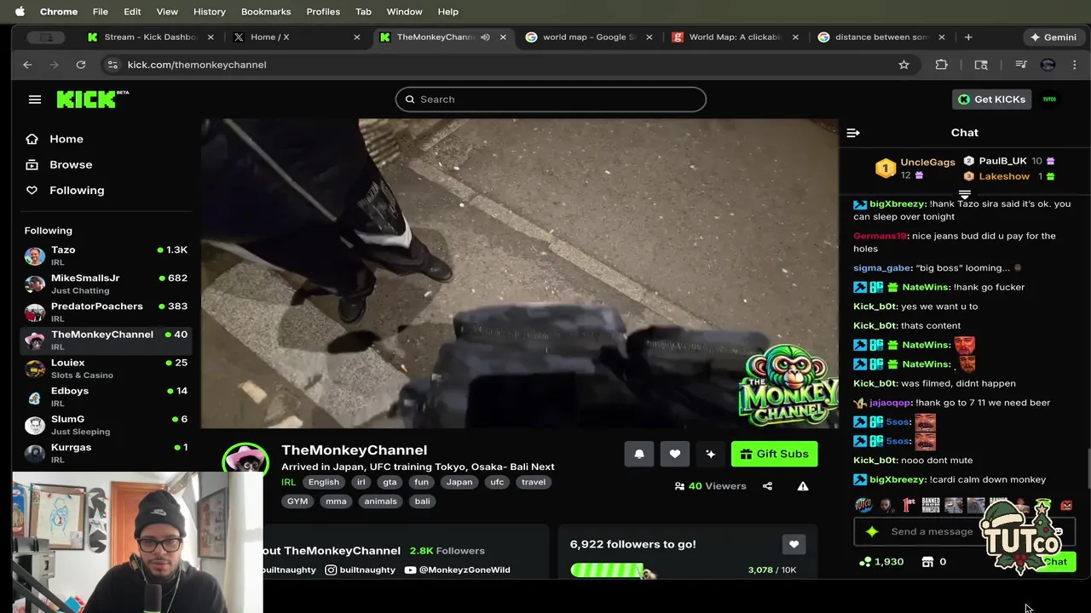This screenshot has width=1091, height=613.
Task: Click UncleGags in chat leaderboard
Action: (927, 162)
